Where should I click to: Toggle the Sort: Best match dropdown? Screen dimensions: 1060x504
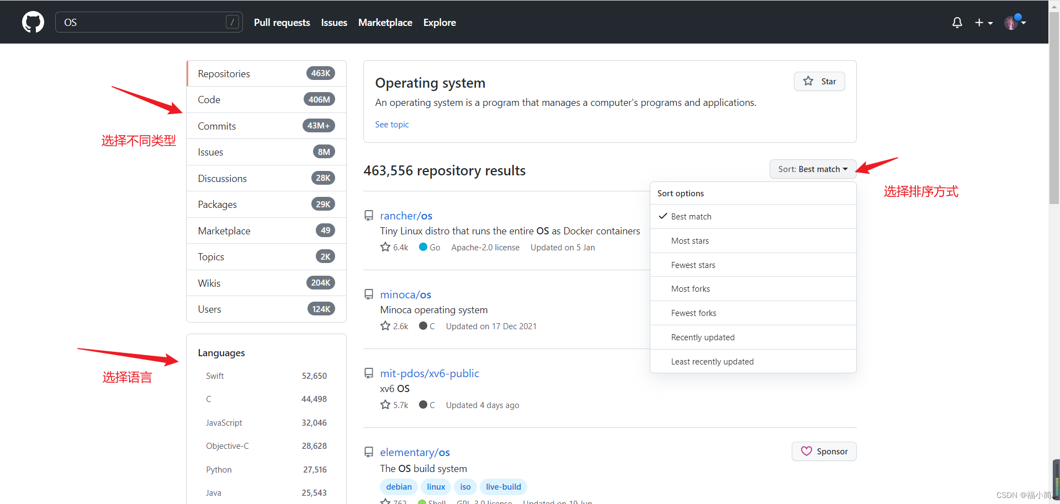click(x=813, y=169)
